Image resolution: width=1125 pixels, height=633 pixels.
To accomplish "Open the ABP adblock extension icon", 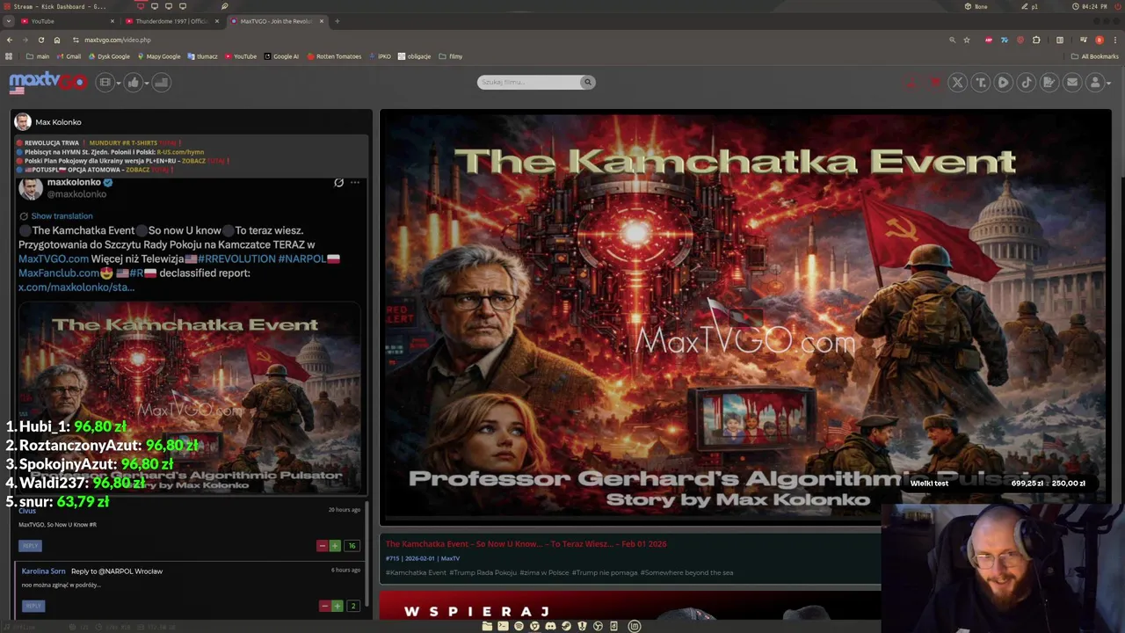I will click(x=989, y=40).
